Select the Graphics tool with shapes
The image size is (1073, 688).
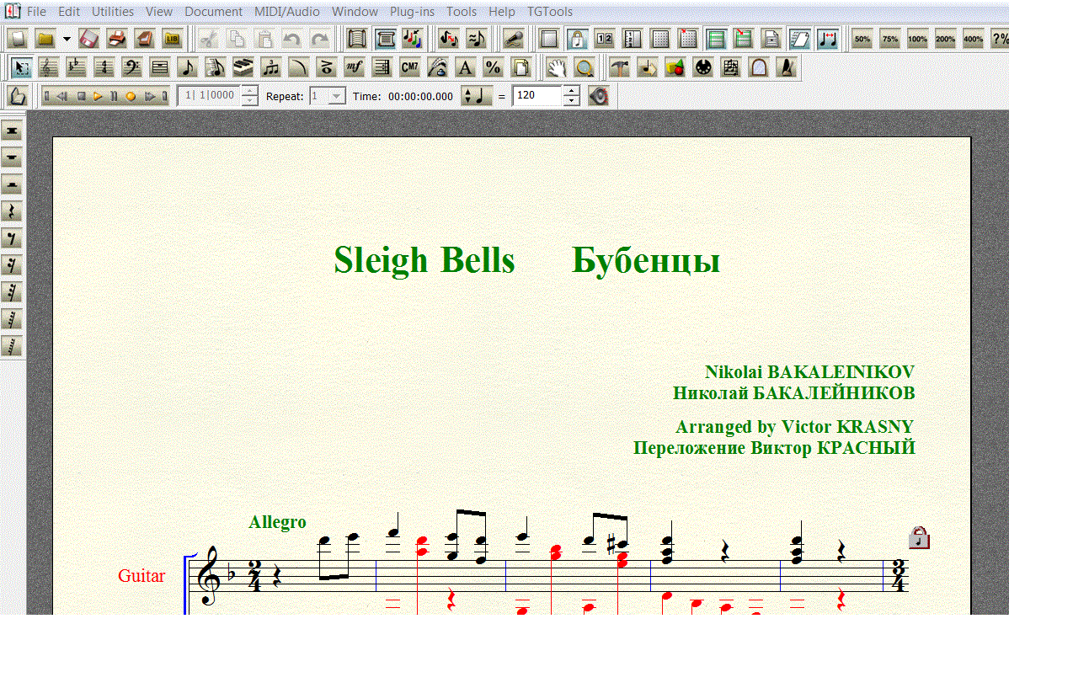point(675,67)
